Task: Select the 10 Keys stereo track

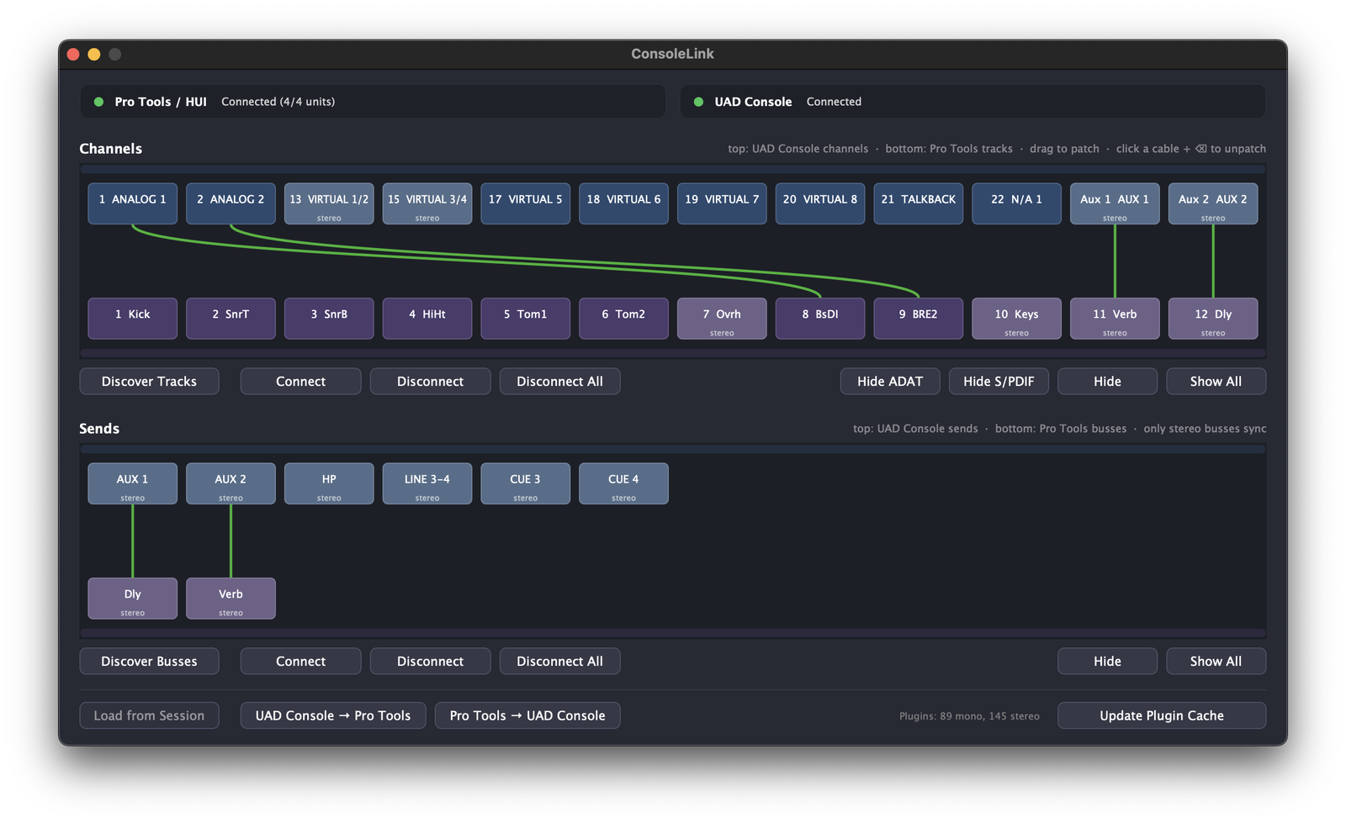Action: (1016, 319)
